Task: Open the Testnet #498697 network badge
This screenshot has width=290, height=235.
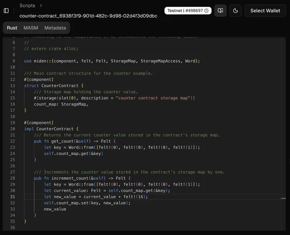Action: pos(188,11)
